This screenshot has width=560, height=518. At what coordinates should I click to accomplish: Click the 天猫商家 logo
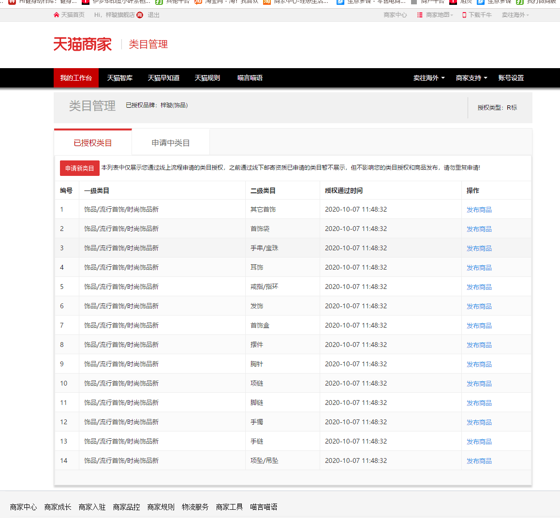click(x=83, y=44)
